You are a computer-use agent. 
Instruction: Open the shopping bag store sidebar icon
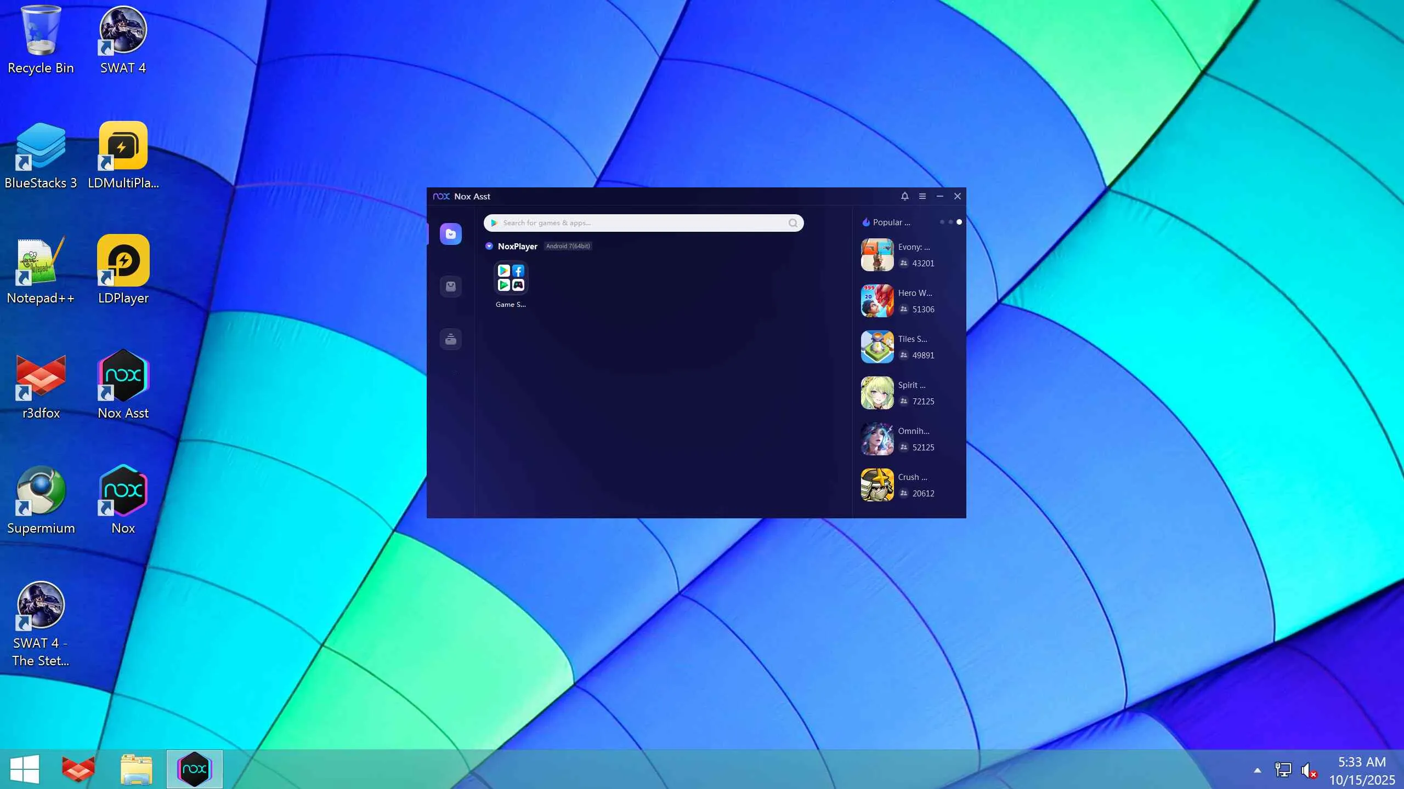coord(450,287)
